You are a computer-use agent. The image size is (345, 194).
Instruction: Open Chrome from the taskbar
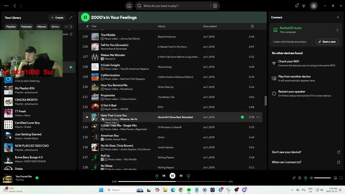[181, 190]
